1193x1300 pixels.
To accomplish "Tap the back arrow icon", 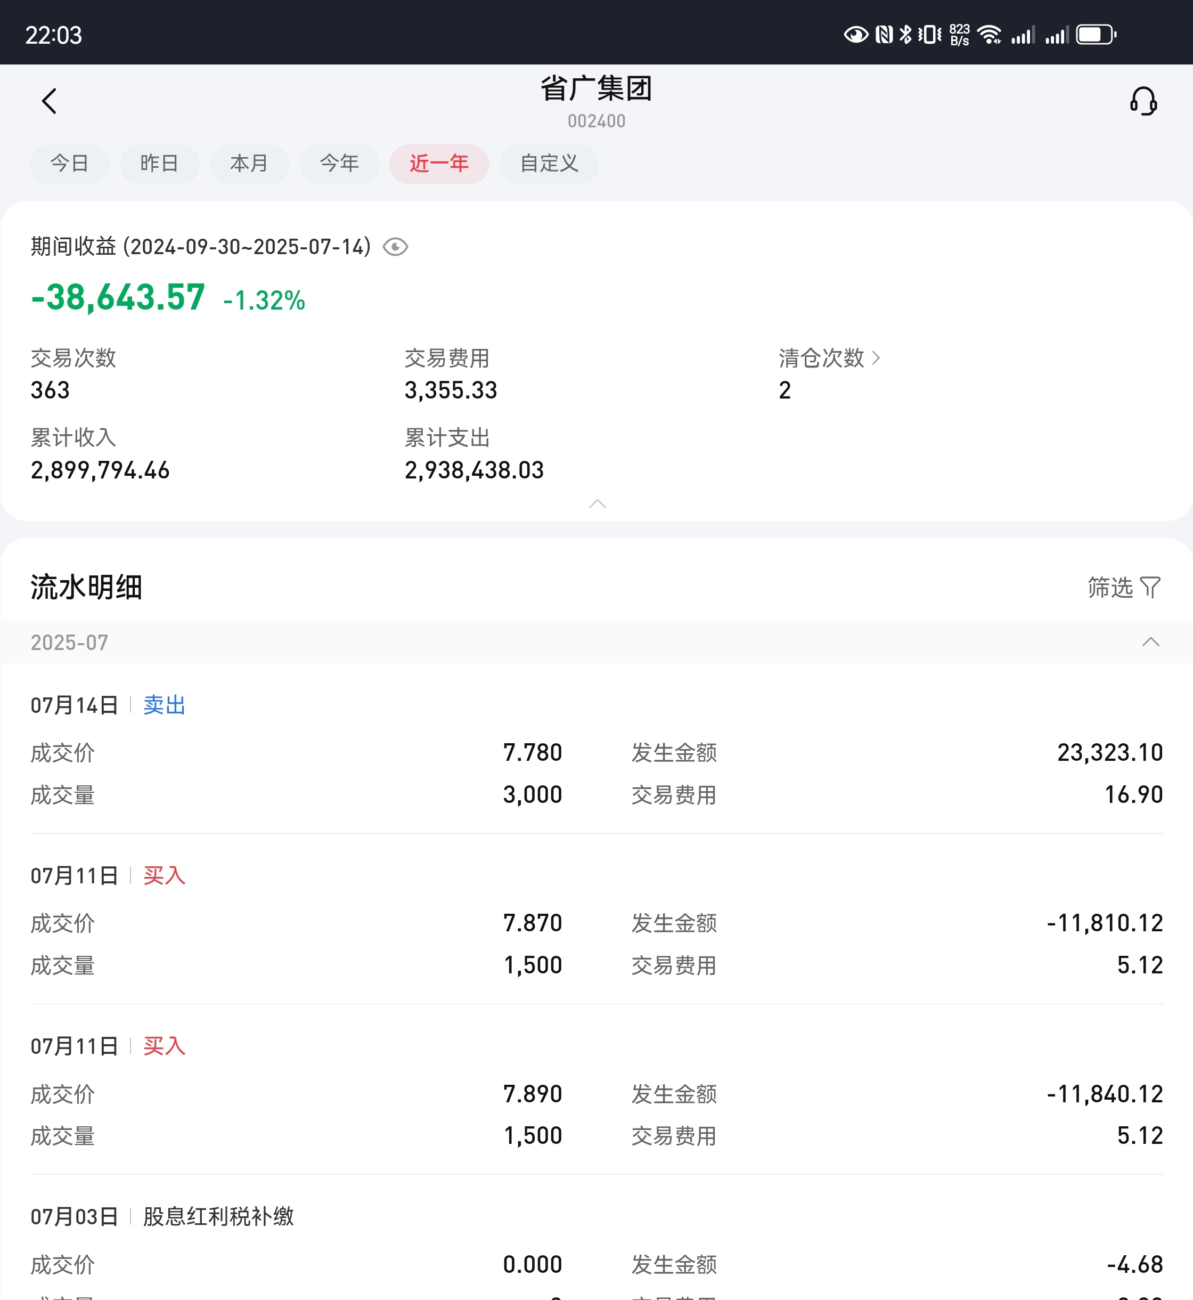I will click(49, 101).
